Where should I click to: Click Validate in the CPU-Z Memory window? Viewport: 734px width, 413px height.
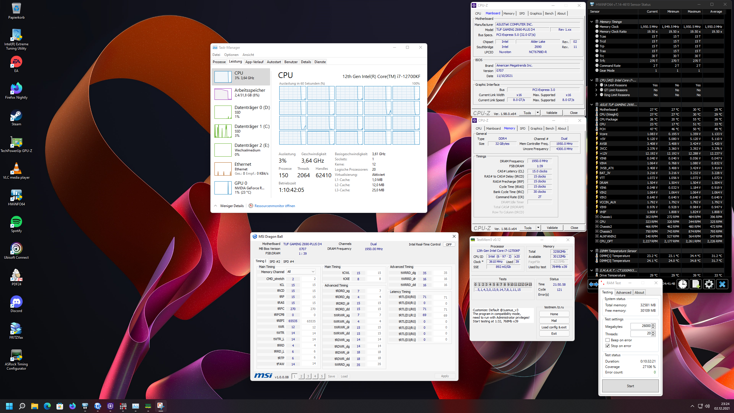[x=552, y=228]
